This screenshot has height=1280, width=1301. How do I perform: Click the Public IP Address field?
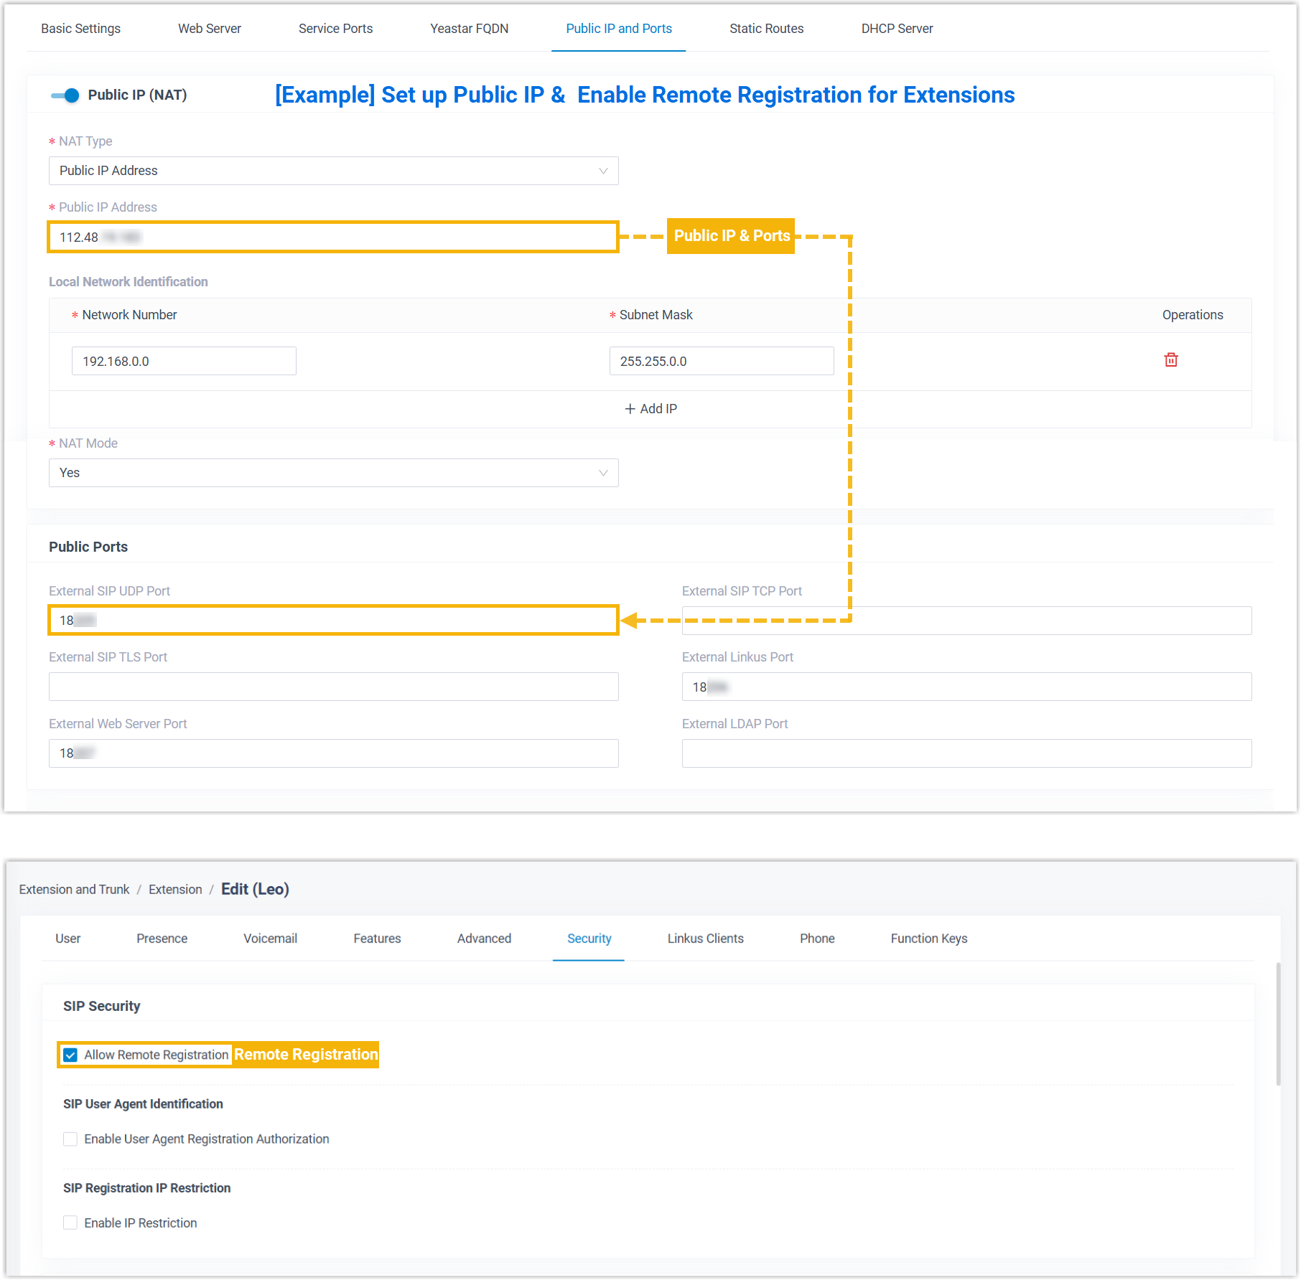333,237
